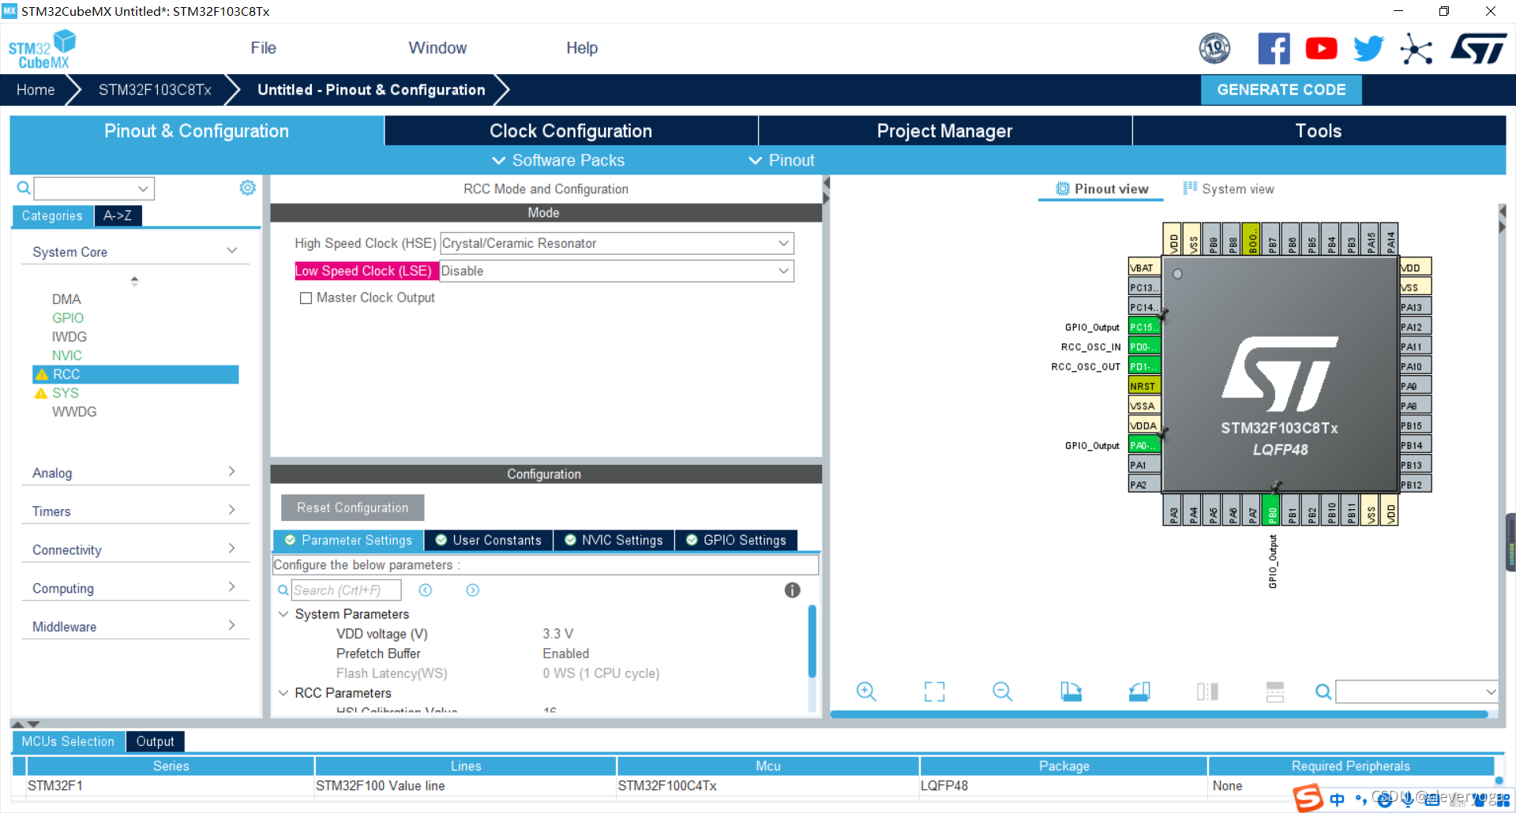This screenshot has height=813, width=1516.
Task: Click the ST logo icon
Action: tap(1479, 49)
